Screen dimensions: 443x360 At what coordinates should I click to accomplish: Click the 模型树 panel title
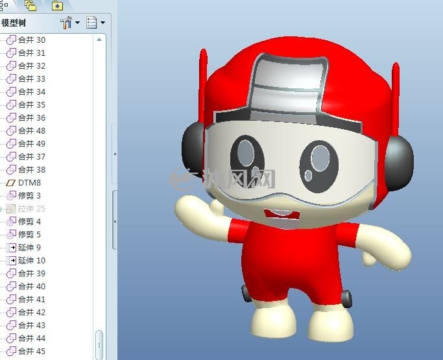[x=14, y=23]
